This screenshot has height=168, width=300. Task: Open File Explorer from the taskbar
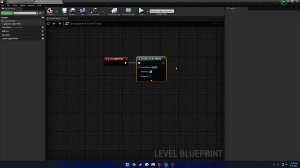[153, 165]
